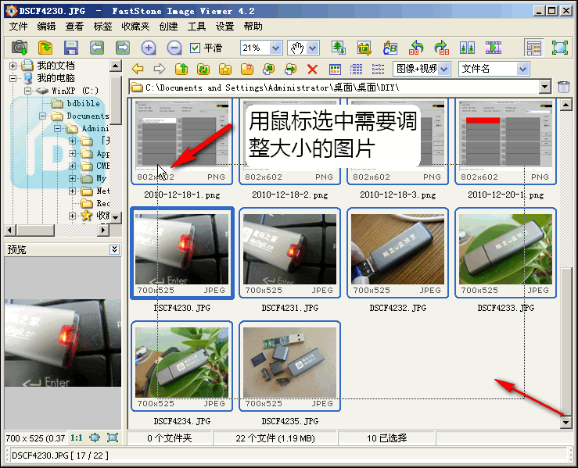This screenshot has height=468, width=578.
Task: Open the 查看 menu
Action: [x=74, y=27]
